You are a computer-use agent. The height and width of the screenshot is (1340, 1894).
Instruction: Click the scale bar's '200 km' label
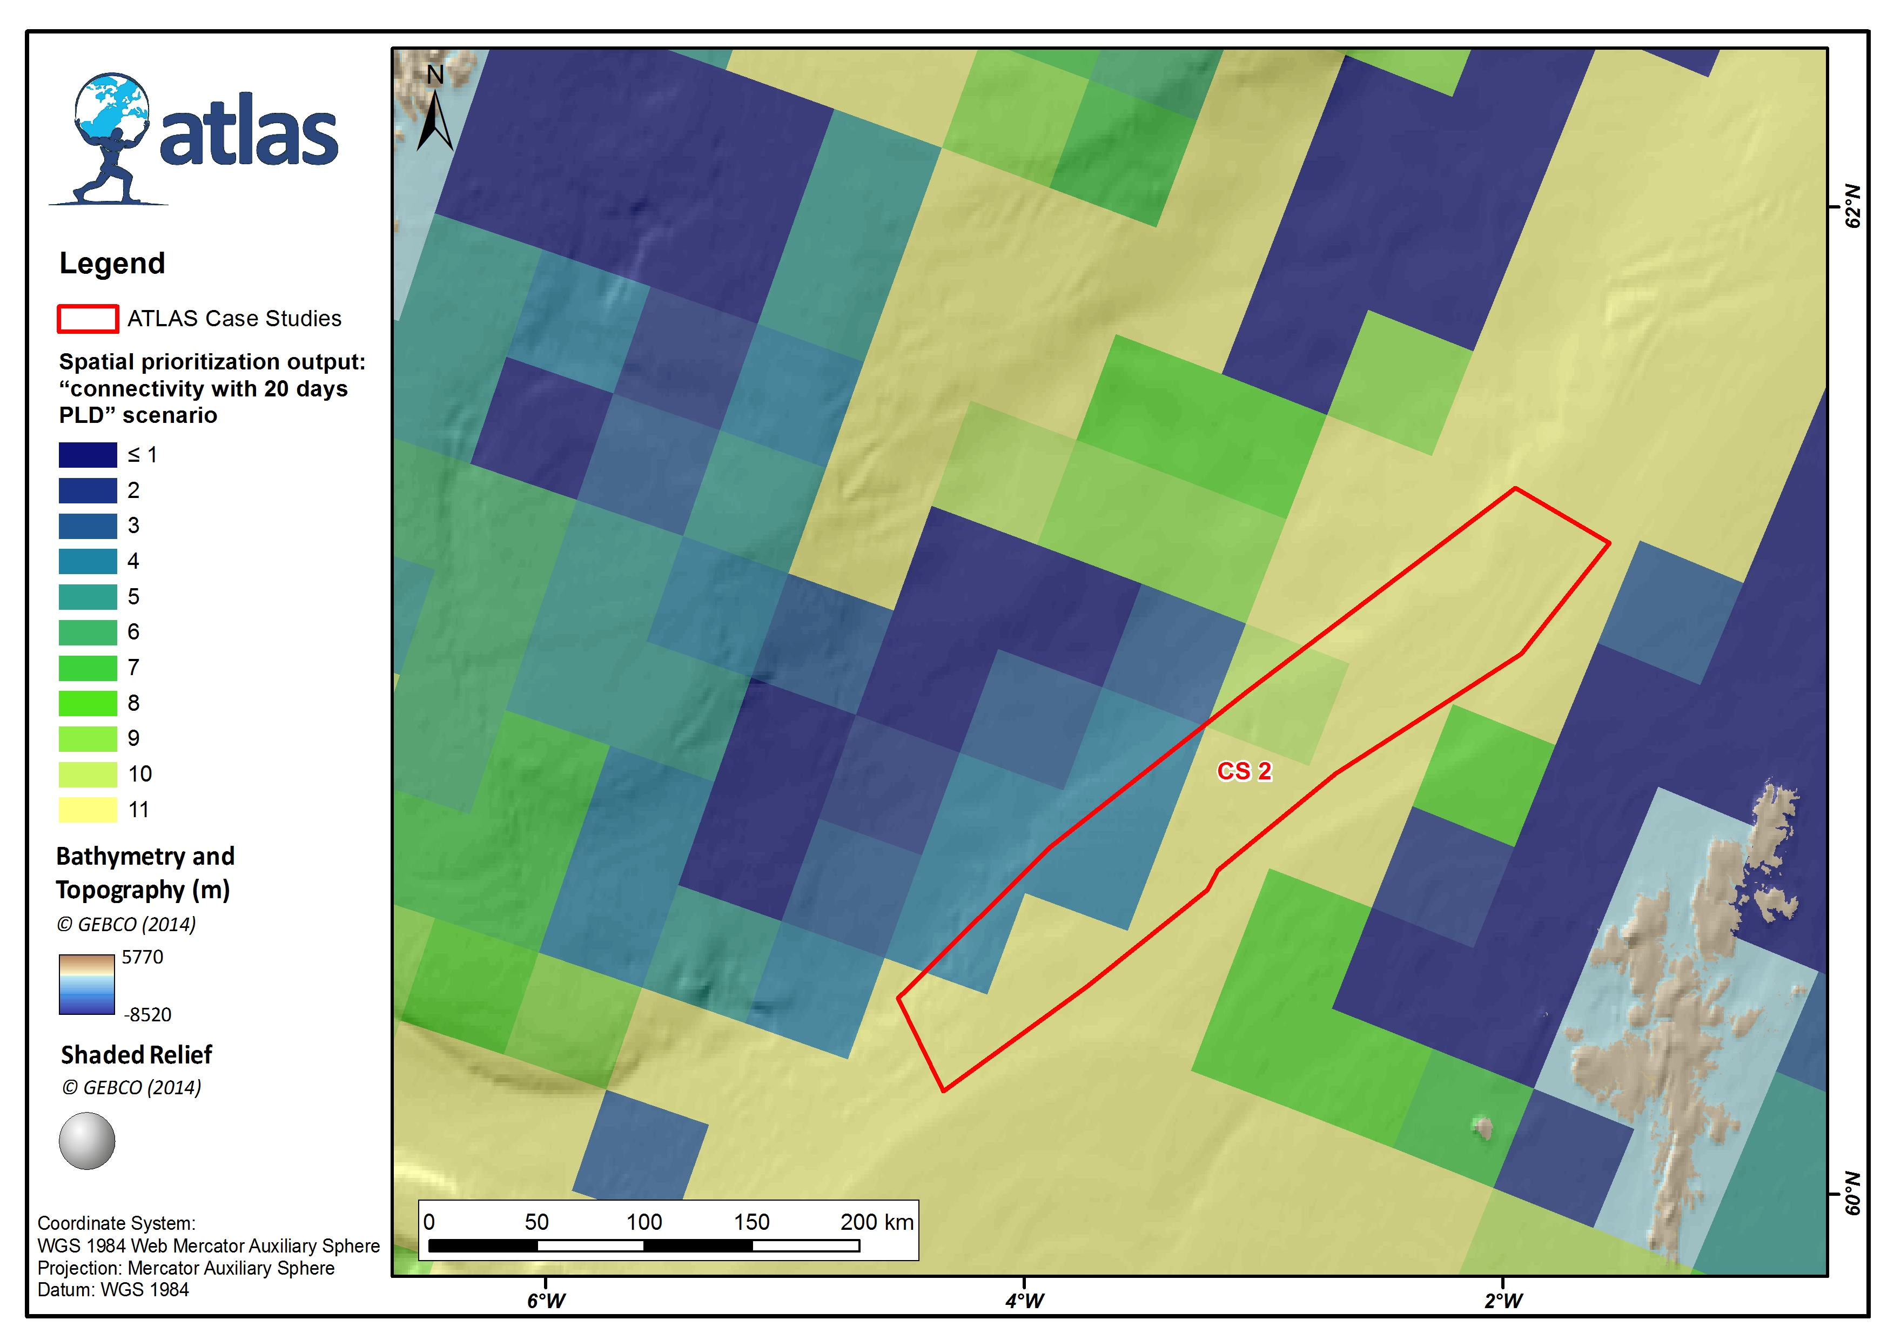point(876,1222)
